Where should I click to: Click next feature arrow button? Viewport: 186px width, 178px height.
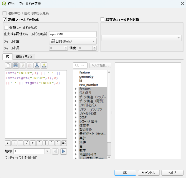[64, 151]
